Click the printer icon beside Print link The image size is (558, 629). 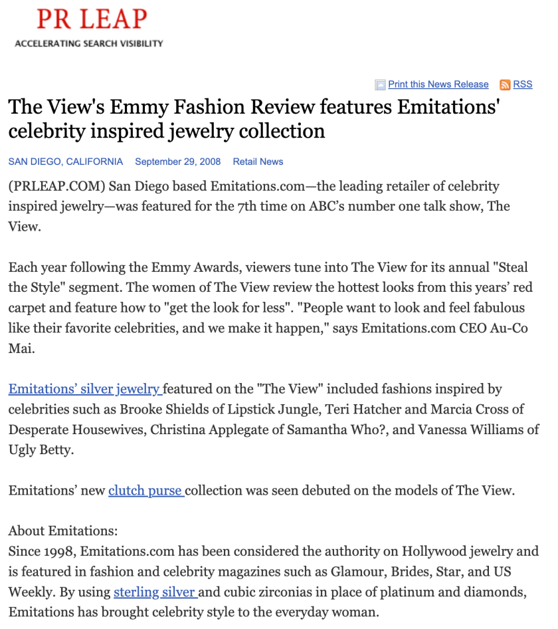380,84
